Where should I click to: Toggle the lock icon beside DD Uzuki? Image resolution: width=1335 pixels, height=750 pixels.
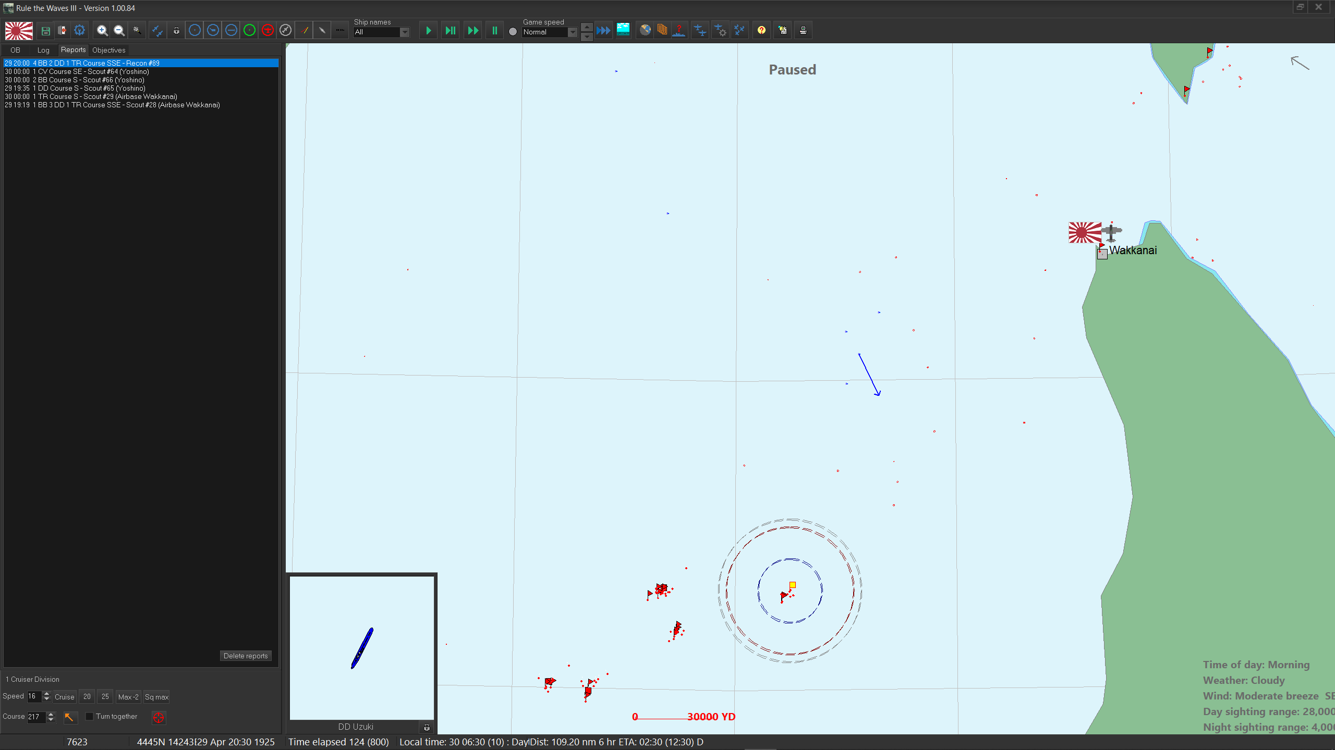pos(427,727)
